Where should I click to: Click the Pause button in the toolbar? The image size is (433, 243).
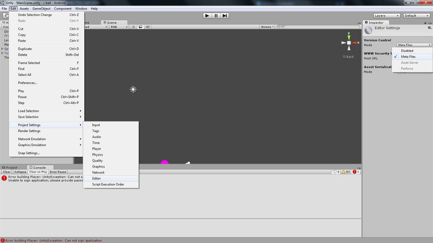pyautogui.click(x=216, y=16)
